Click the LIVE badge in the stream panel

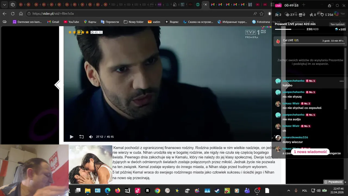[278, 5]
